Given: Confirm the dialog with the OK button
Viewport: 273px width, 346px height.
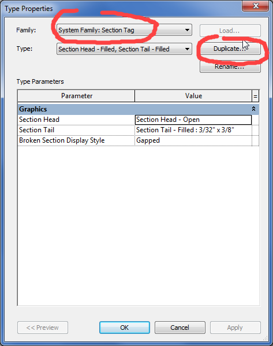Looking at the screenshot, I should coord(125,328).
